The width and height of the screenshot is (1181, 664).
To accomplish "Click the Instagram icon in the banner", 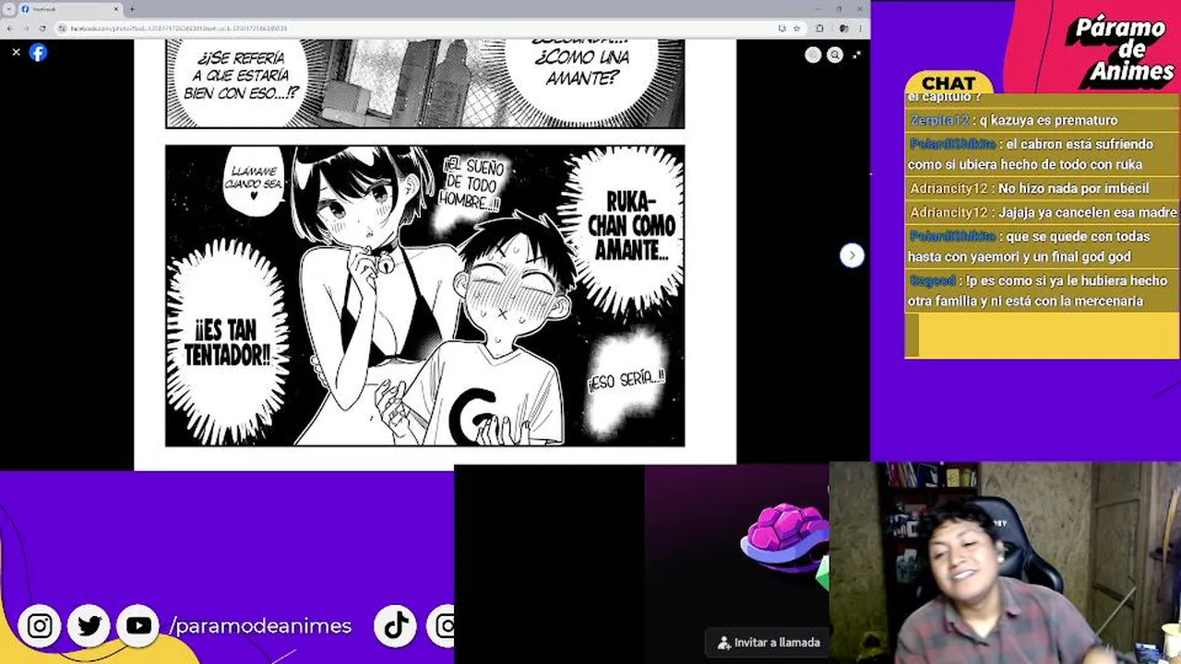I will coord(40,626).
